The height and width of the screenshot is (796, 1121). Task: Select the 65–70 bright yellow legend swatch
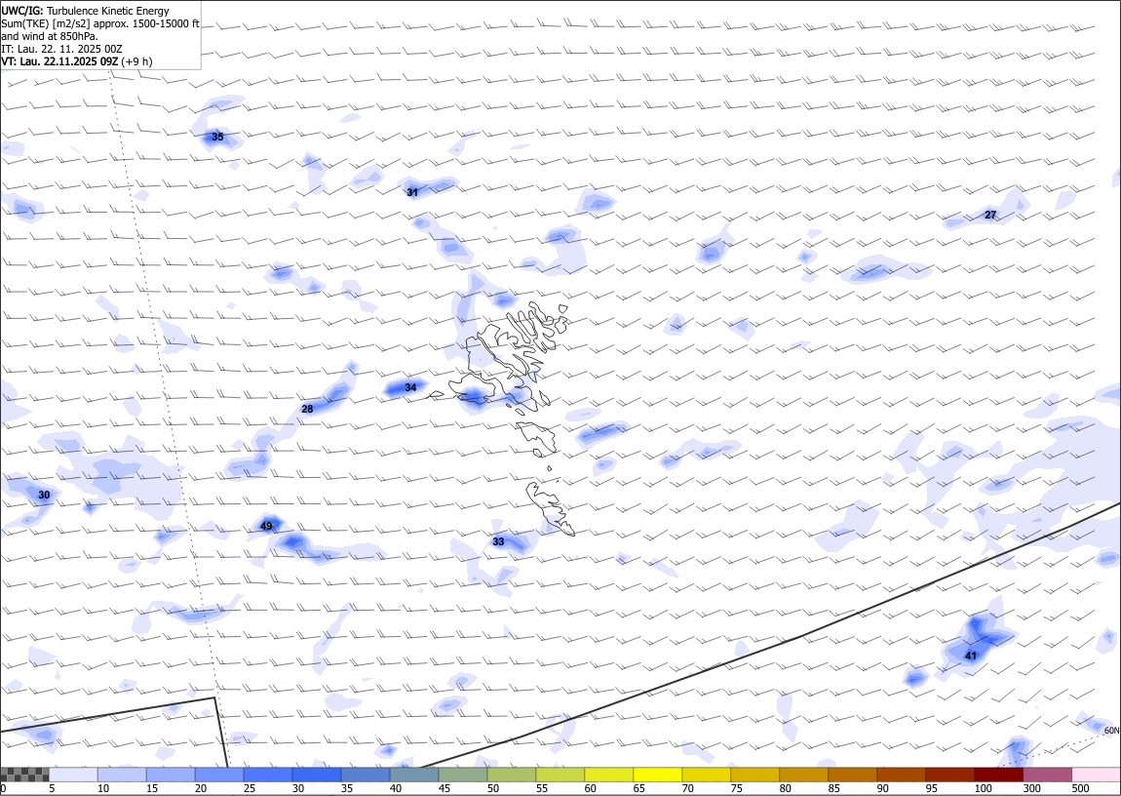tap(657, 775)
